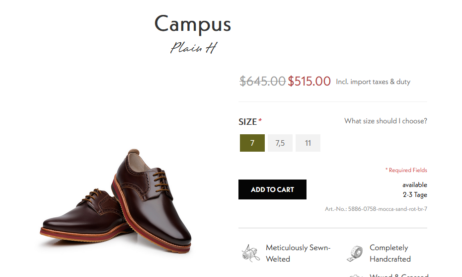This screenshot has width=462, height=277.
Task: Choose size 7,5 option
Action: coord(280,143)
